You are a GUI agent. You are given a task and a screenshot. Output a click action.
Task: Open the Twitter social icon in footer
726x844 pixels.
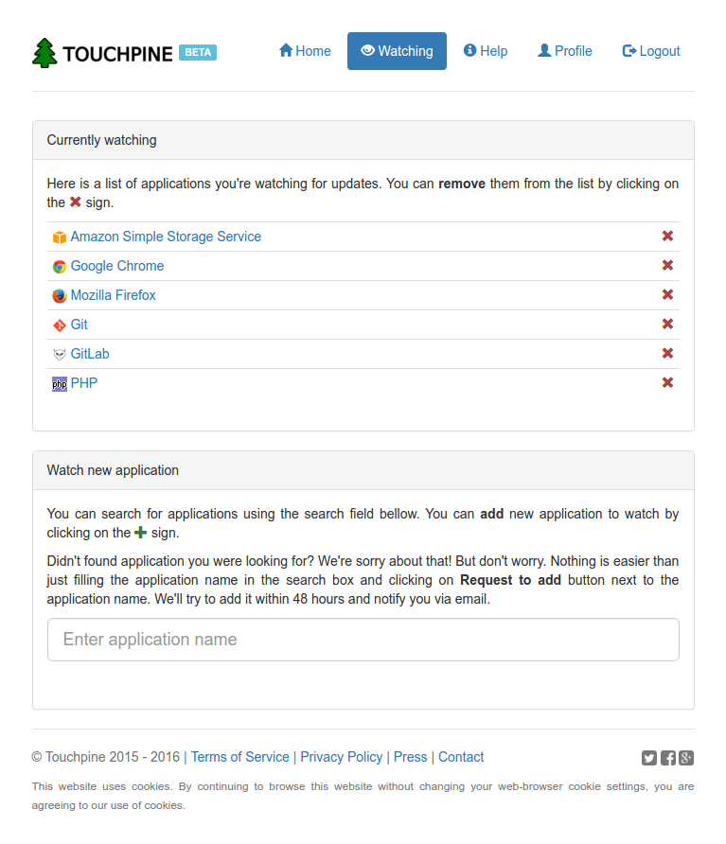[649, 758]
